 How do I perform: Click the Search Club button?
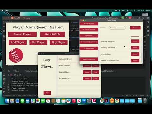pyautogui.click(x=52, y=34)
